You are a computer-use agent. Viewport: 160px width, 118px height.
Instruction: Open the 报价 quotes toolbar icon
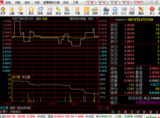[31, 11]
